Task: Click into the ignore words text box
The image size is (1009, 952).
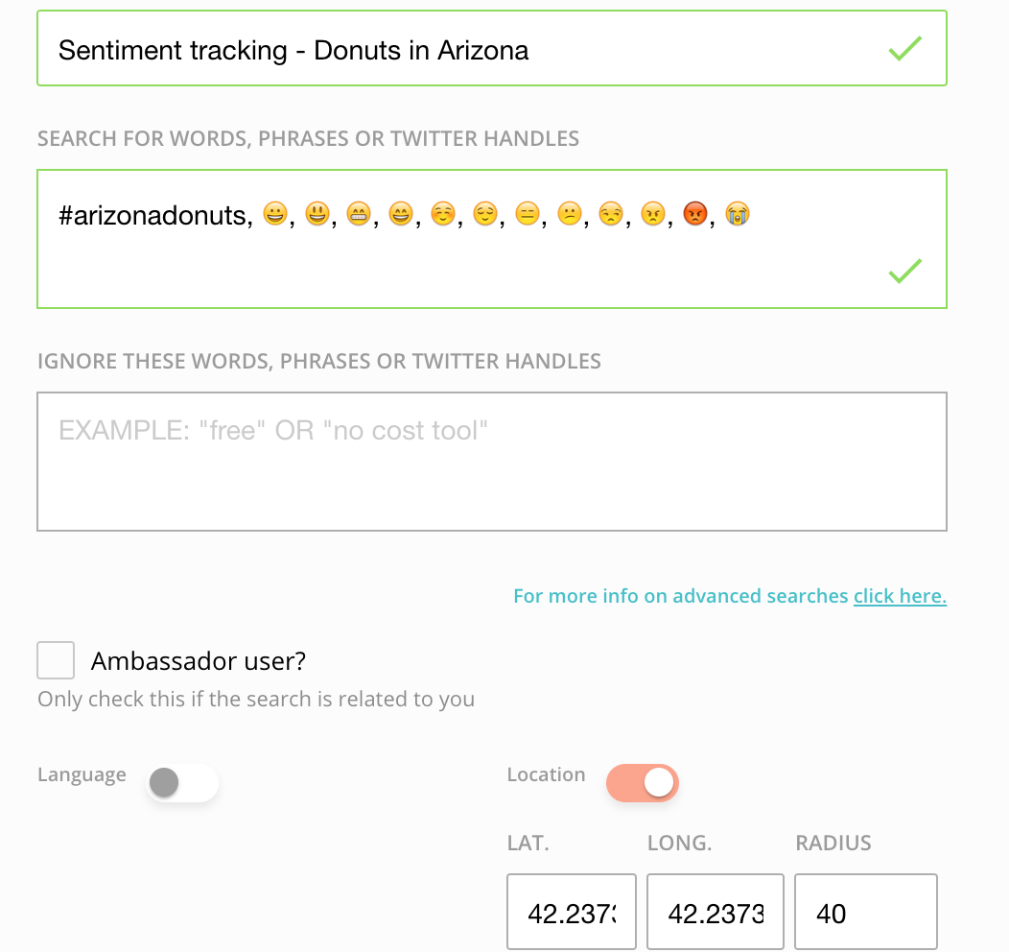Action: click(x=491, y=462)
